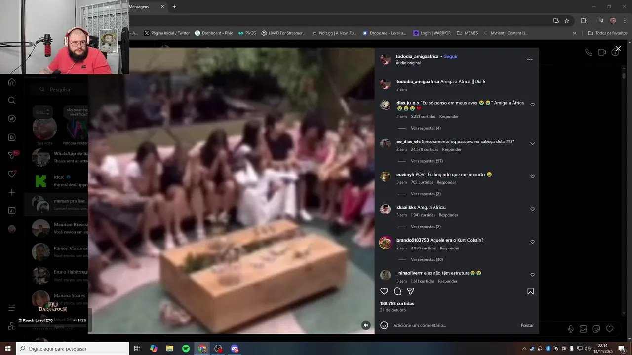Like kkaaiikkk's comment
This screenshot has height=355, width=632.
pyautogui.click(x=532, y=209)
